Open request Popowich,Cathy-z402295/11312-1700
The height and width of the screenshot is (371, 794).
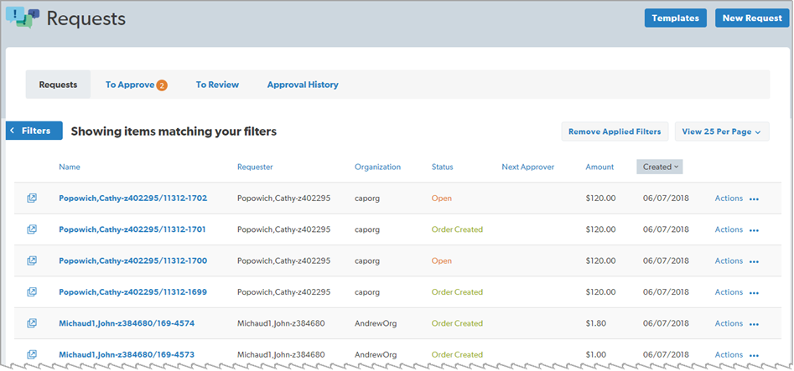[x=132, y=261]
